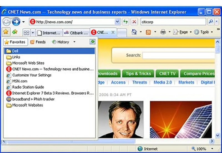Image resolution: width=222 pixels, height=153 pixels.
Task: Switch to Feeds in Favorites Center
Action: (38, 42)
